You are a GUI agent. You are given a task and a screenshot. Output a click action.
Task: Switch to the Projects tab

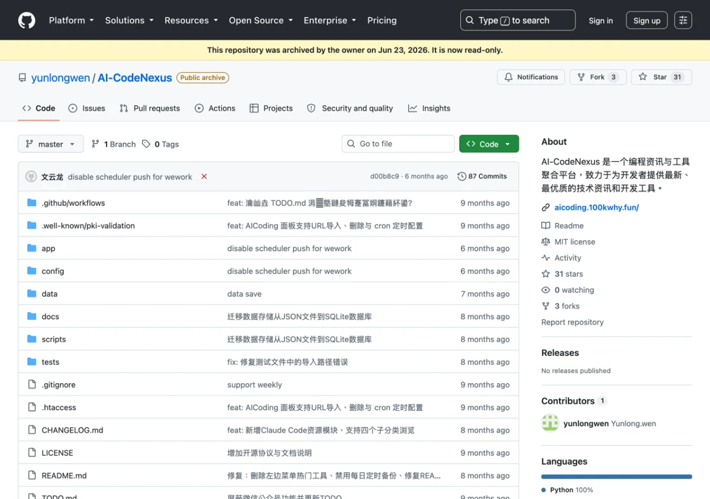(x=271, y=108)
